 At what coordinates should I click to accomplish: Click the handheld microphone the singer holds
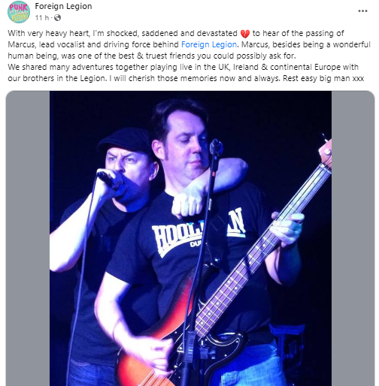click(109, 179)
